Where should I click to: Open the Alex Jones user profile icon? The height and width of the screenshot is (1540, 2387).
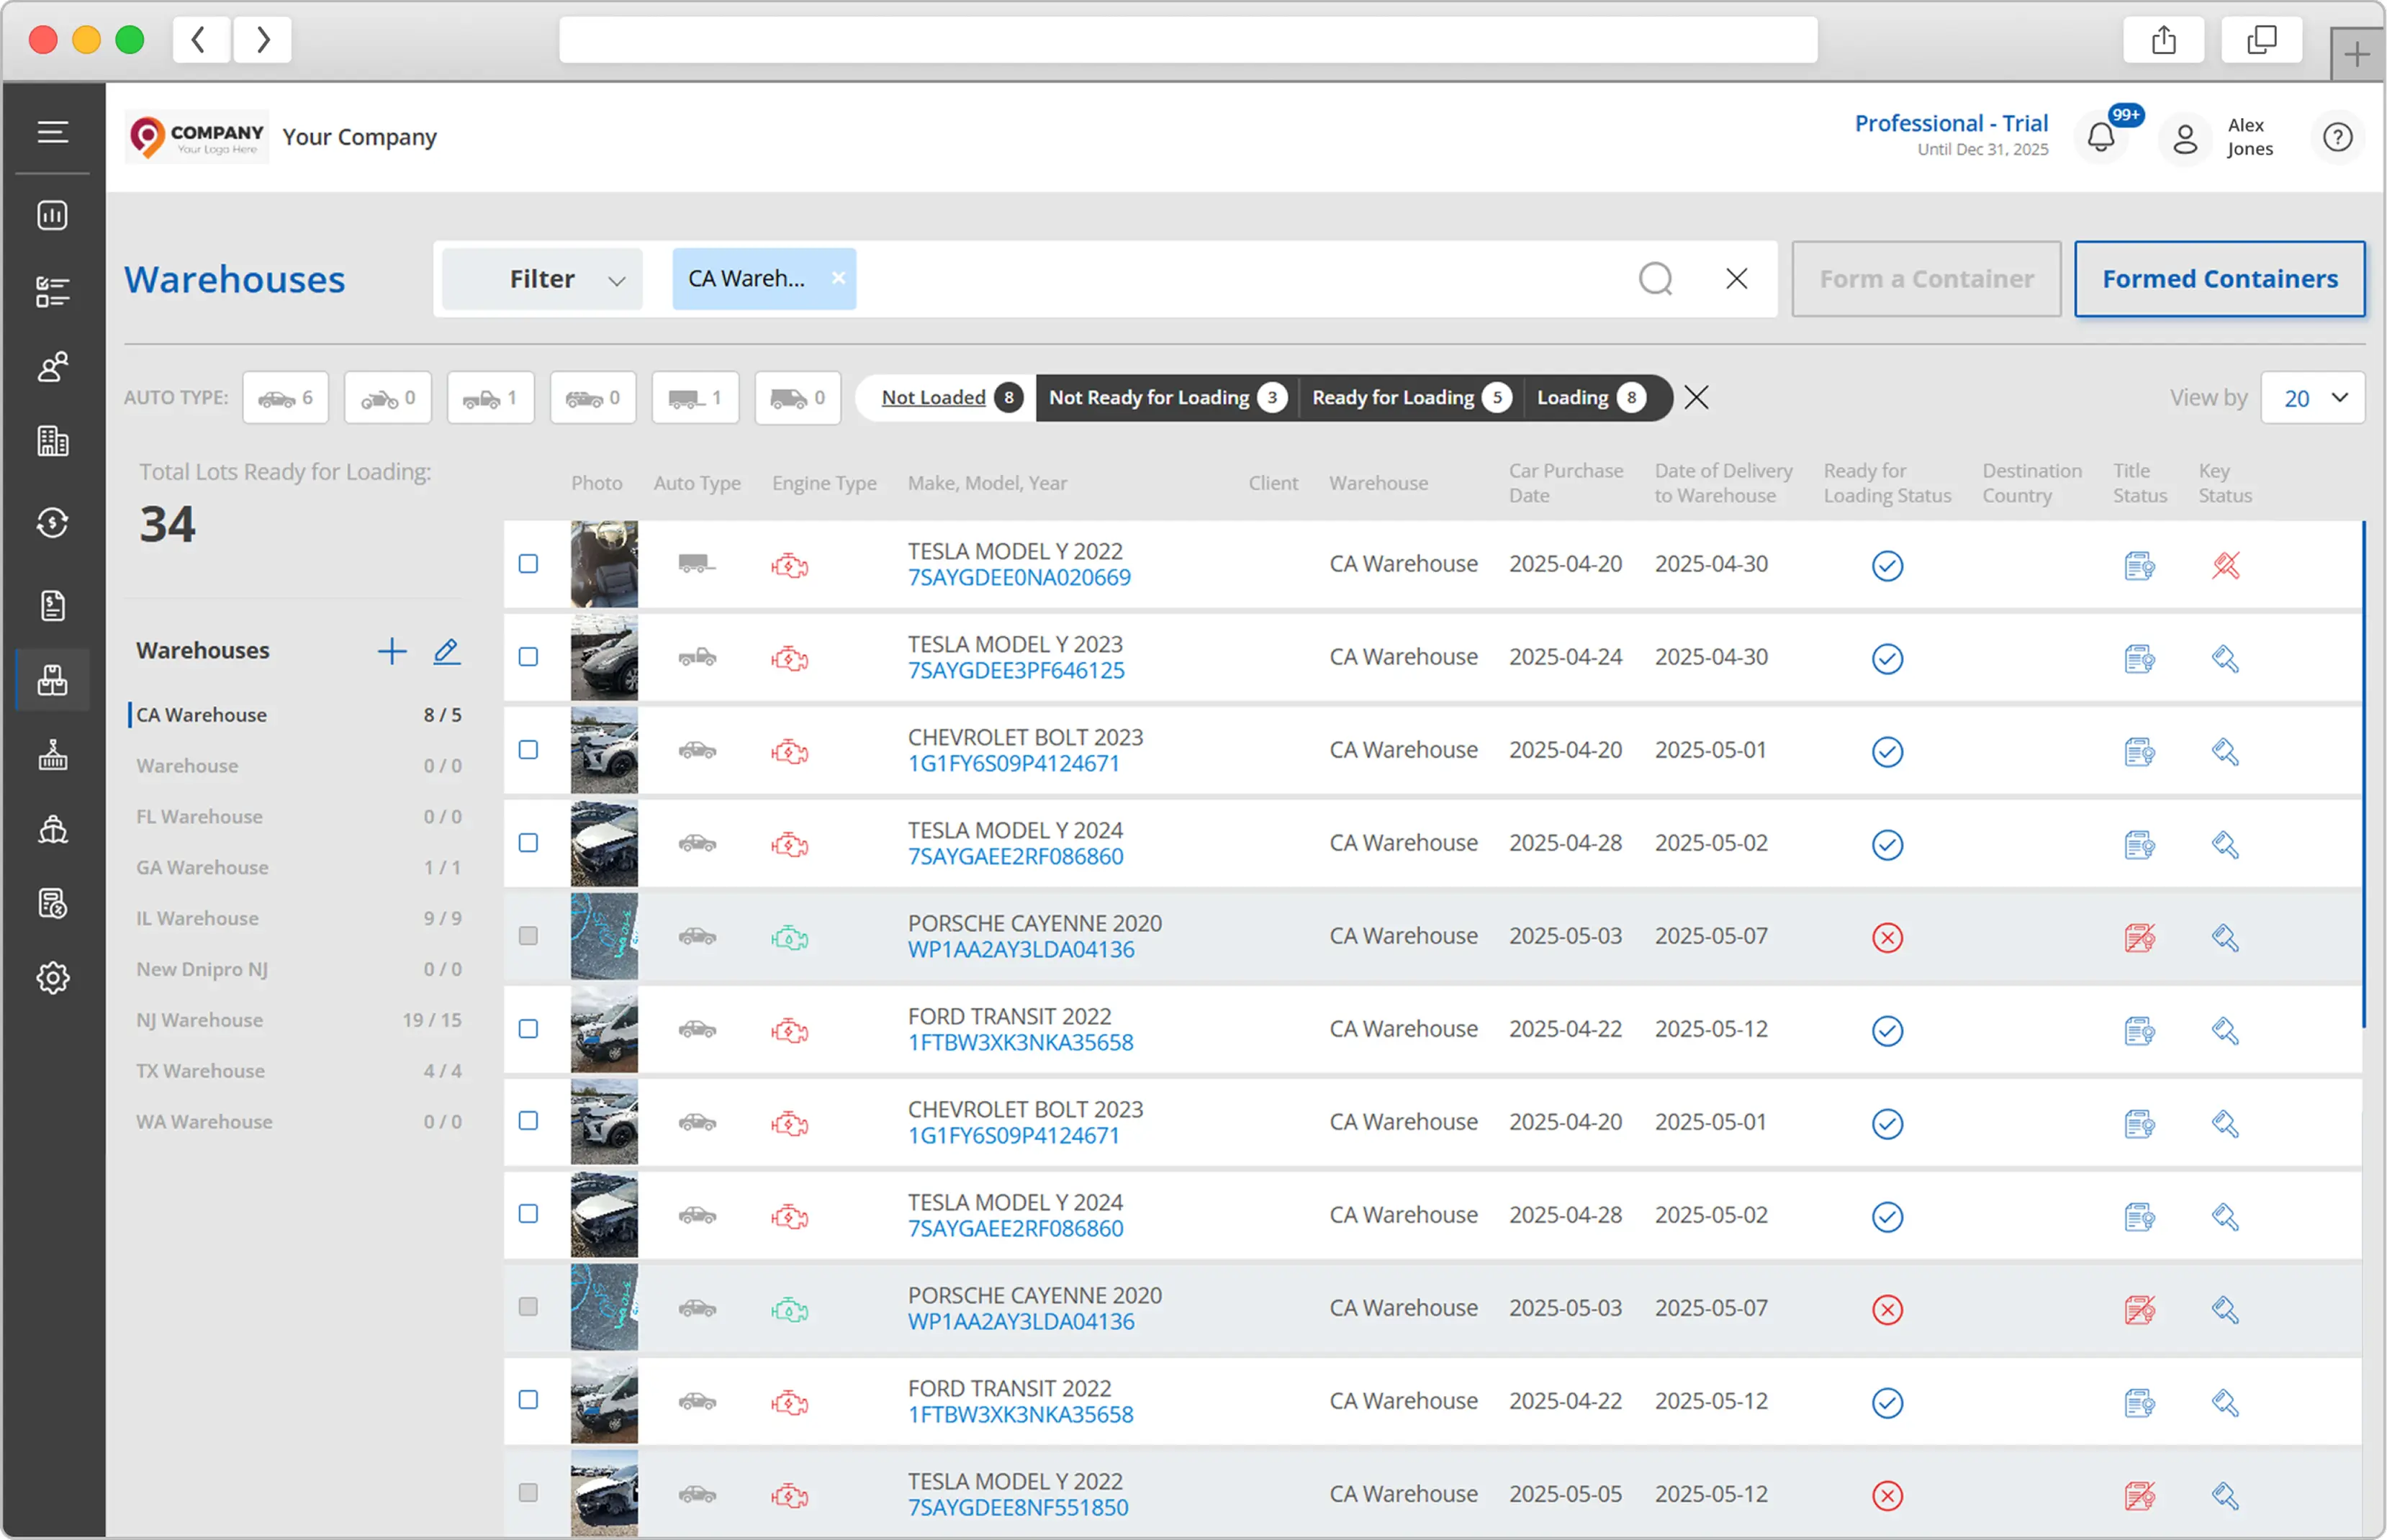tap(2186, 138)
